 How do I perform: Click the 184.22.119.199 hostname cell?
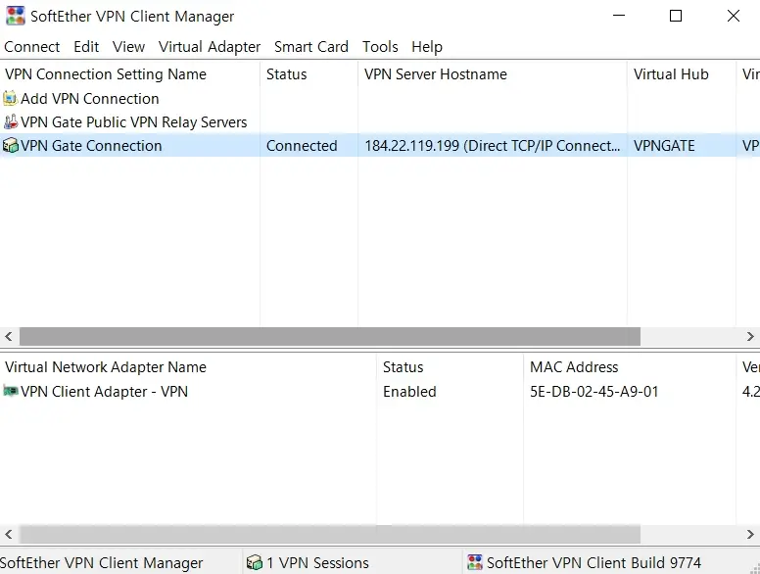coord(493,145)
